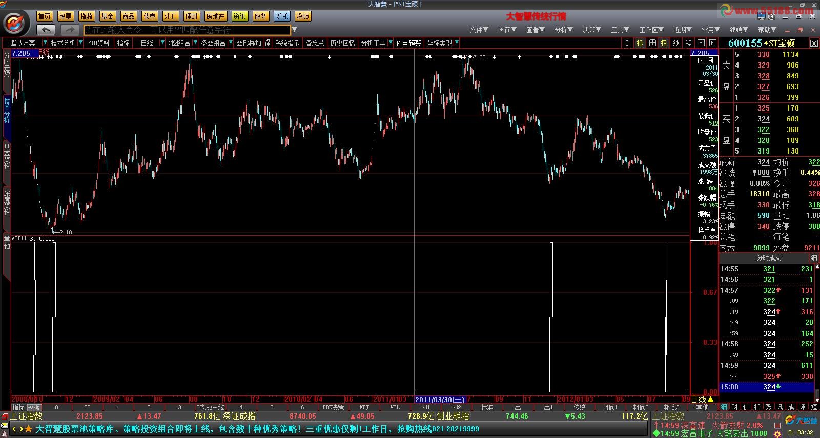
Task: Click the left chevron in the news ticker
Action: pos(14,429)
